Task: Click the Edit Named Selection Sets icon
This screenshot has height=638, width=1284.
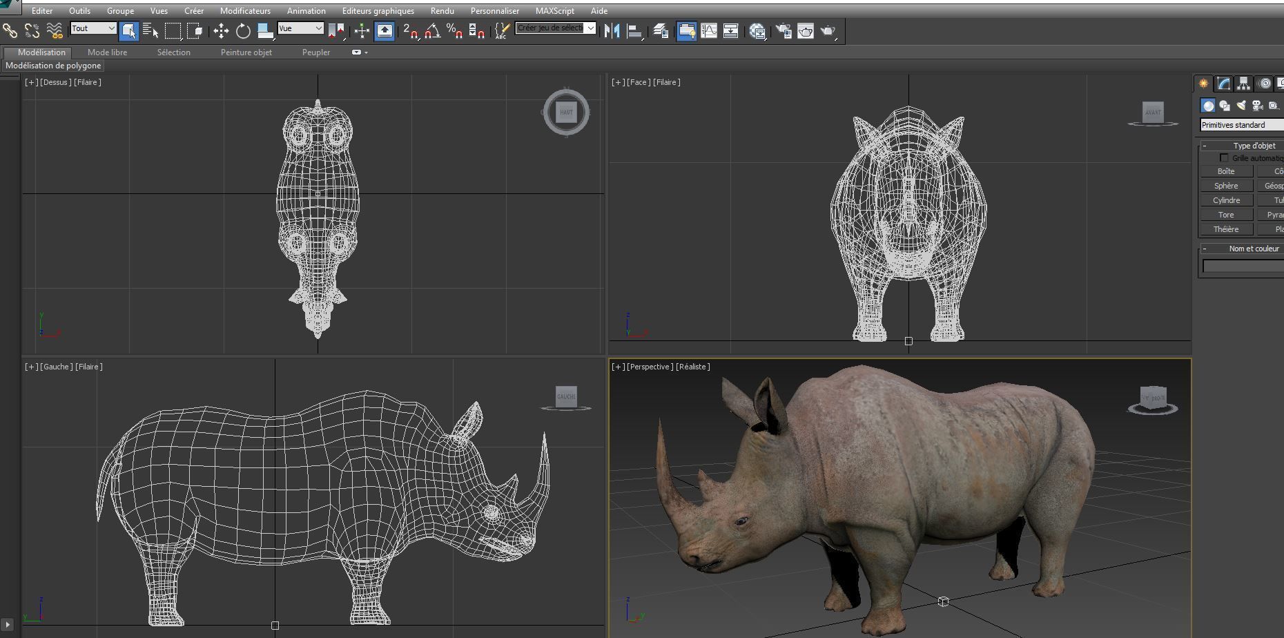Action: 502,30
